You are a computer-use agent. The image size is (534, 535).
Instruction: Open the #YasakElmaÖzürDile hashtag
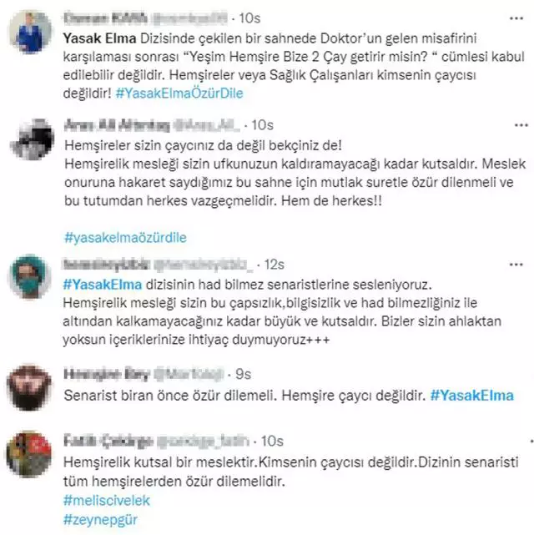[x=179, y=93]
